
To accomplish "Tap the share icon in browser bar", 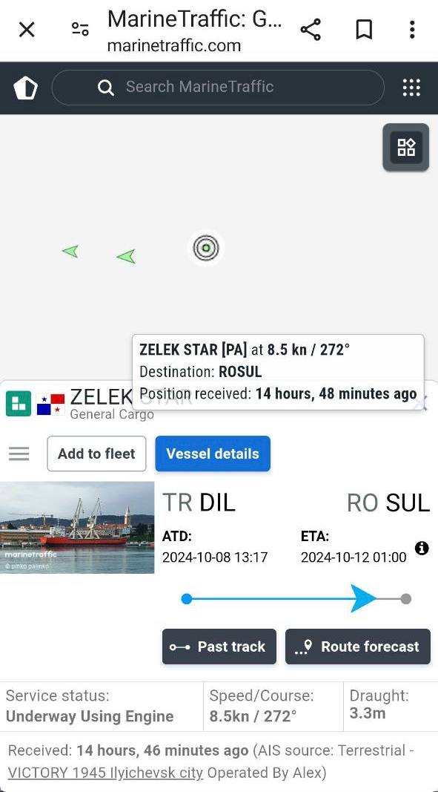I will pyautogui.click(x=311, y=30).
